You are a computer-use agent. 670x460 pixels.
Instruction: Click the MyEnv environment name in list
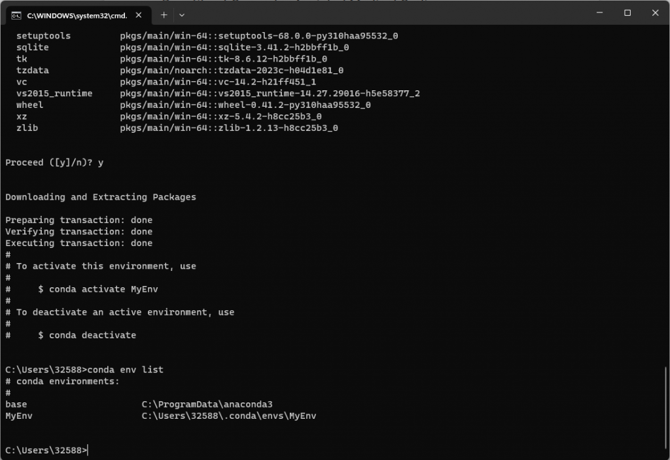pyautogui.click(x=19, y=416)
